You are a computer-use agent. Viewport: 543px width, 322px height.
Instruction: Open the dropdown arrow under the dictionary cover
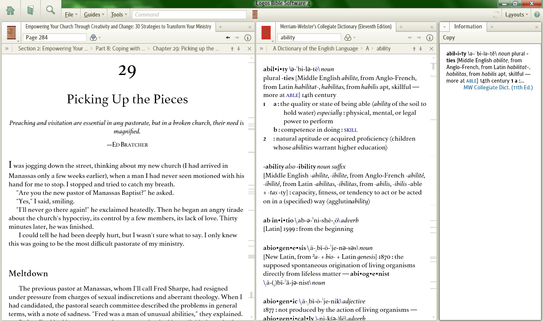[x=273, y=42]
